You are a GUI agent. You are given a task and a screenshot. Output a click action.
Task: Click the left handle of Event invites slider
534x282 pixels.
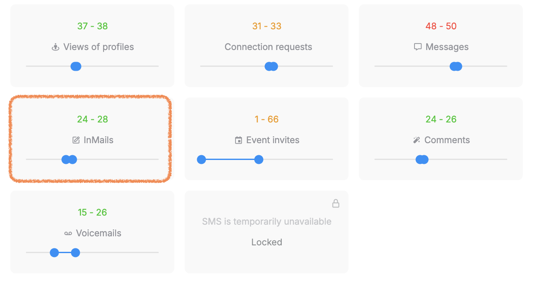(201, 160)
